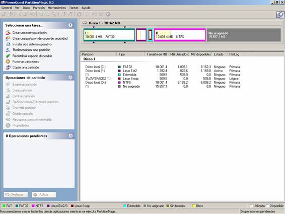Image resolution: width=285 pixels, height=214 pixels.
Task: Click the 'Copiar una partición' icon
Action: pos(8,67)
